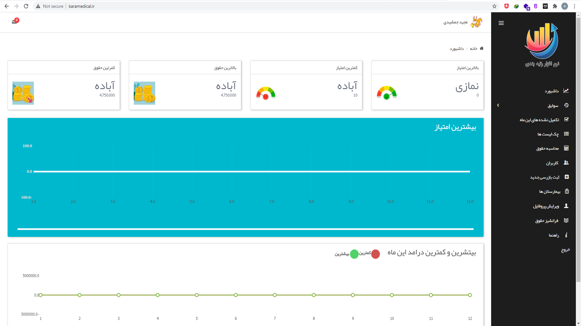Open the داشبورد dashboard icon in sidebar
The height and width of the screenshot is (326, 581).
[x=566, y=91]
